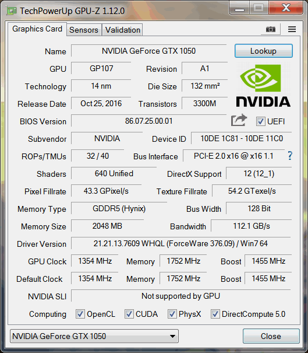Click the GPU-Z title bar app icon
Image resolution: width=308 pixels, height=353 pixels.
point(12,11)
